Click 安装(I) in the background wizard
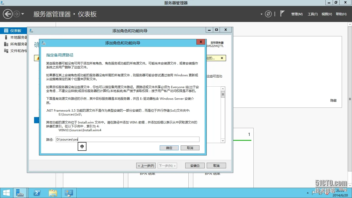This screenshot has height=198, width=352. [195, 166]
